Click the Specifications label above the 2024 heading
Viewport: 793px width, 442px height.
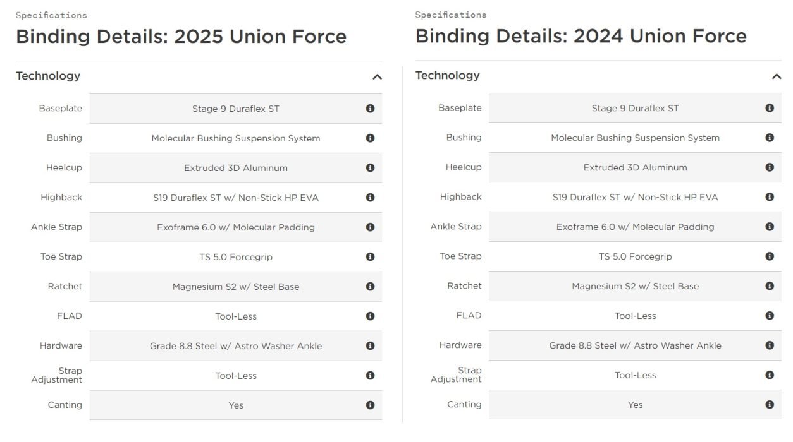click(x=450, y=14)
